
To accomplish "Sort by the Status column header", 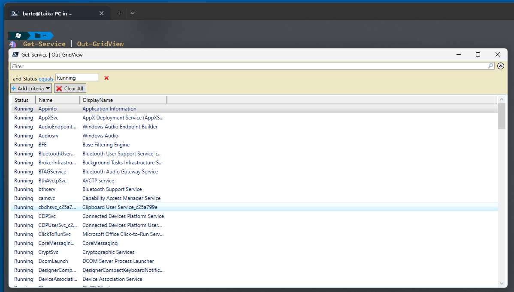I will pos(21,100).
